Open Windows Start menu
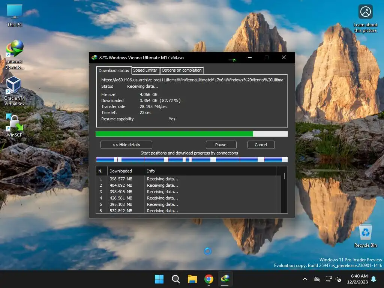384x288 pixels. 159,279
